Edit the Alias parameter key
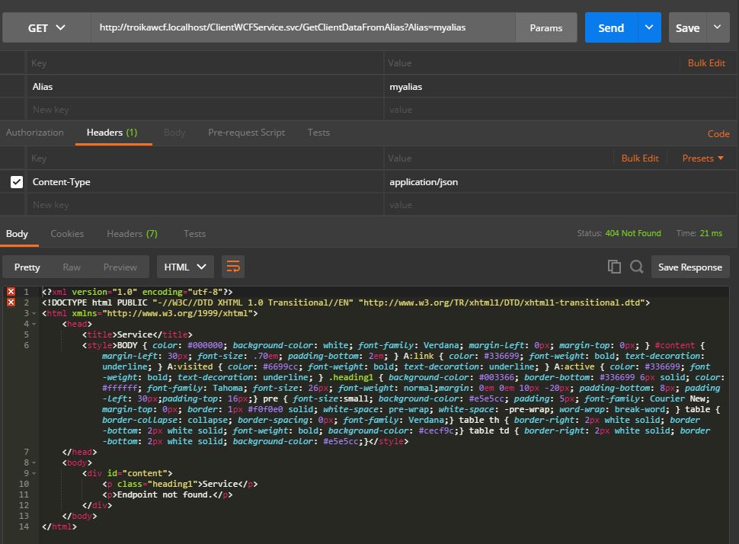This screenshot has width=739, height=544. [x=204, y=87]
